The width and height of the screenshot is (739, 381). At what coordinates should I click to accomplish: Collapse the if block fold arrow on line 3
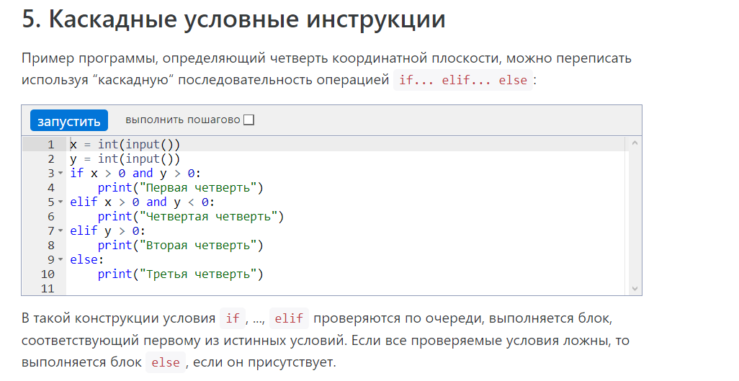(x=61, y=174)
